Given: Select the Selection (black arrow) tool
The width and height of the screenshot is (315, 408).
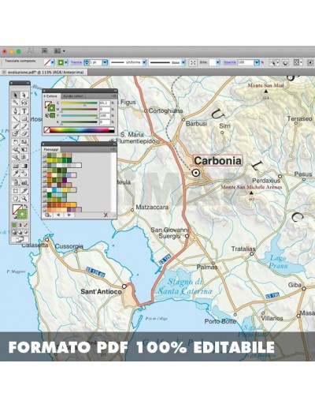Looking at the screenshot, I should point(16,95).
